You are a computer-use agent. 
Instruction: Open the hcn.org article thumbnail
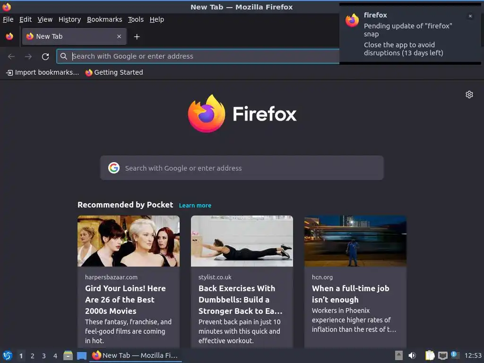coord(355,241)
